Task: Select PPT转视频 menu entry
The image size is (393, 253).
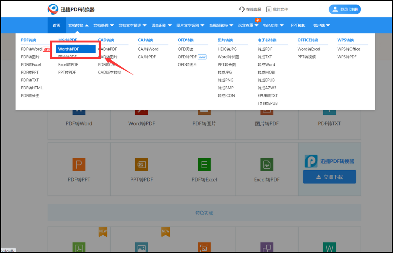Action: click(307, 57)
